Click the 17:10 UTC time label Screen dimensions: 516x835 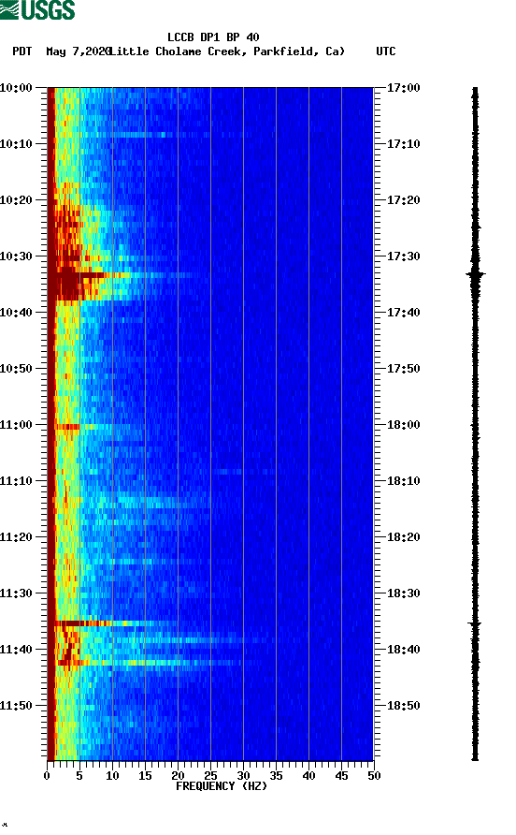click(x=404, y=144)
